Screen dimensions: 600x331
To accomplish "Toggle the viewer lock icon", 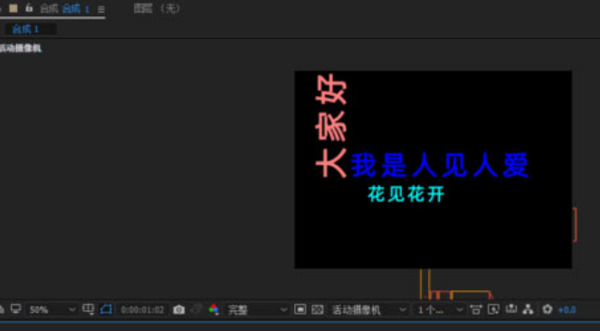I will (x=29, y=8).
